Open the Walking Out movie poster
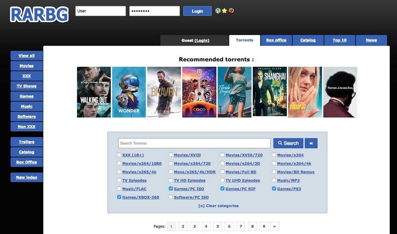 click(x=94, y=92)
